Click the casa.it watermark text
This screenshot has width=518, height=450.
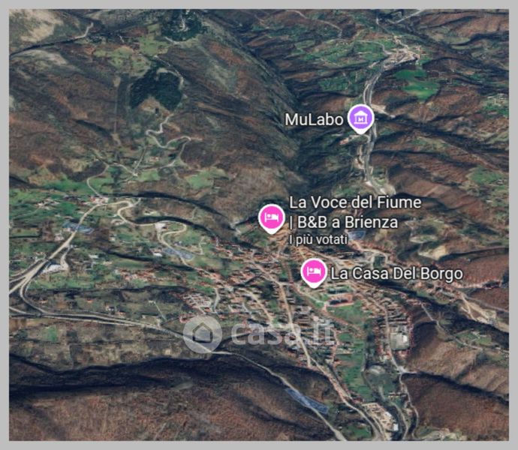(282, 334)
